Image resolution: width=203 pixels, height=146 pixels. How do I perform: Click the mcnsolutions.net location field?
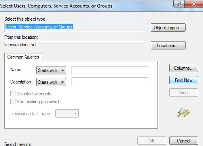click(x=76, y=45)
